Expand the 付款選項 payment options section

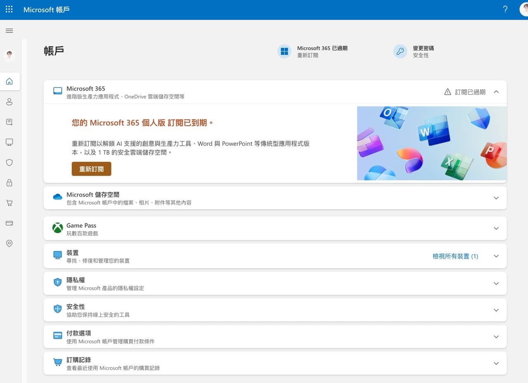pos(496,336)
